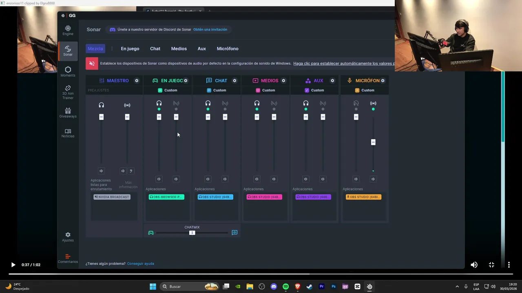Mute En Juego headphones channel speaker button
Screen dimensions: 522x293
pos(159,179)
